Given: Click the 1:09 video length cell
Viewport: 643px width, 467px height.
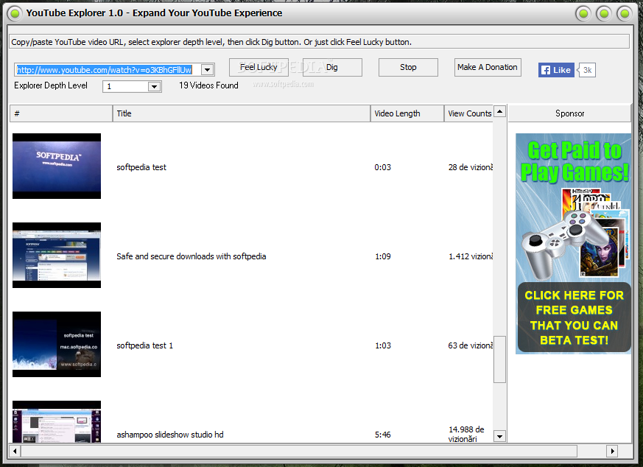Looking at the screenshot, I should coord(382,256).
